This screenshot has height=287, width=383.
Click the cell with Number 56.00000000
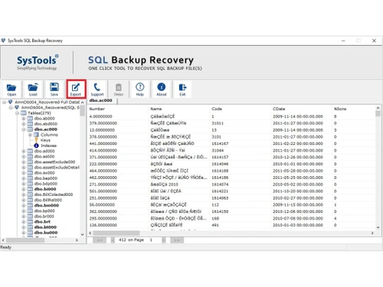pos(102,205)
